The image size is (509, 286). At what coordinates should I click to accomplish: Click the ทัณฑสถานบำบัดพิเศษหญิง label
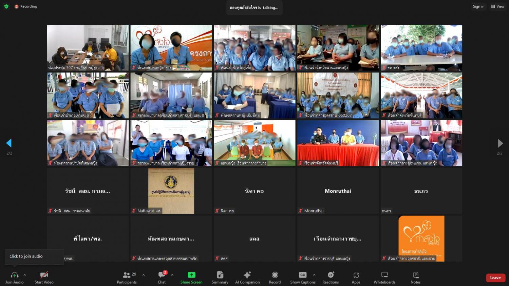[x=76, y=163]
